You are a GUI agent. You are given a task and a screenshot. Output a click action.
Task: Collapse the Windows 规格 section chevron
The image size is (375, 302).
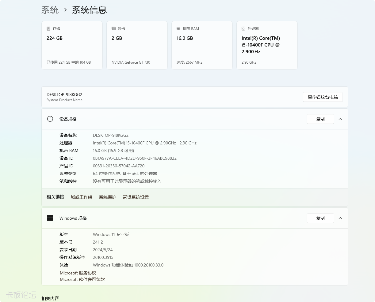[x=340, y=218]
